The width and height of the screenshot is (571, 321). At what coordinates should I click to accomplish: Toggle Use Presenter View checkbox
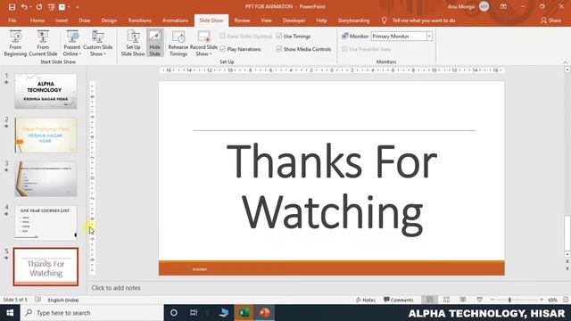(344, 49)
